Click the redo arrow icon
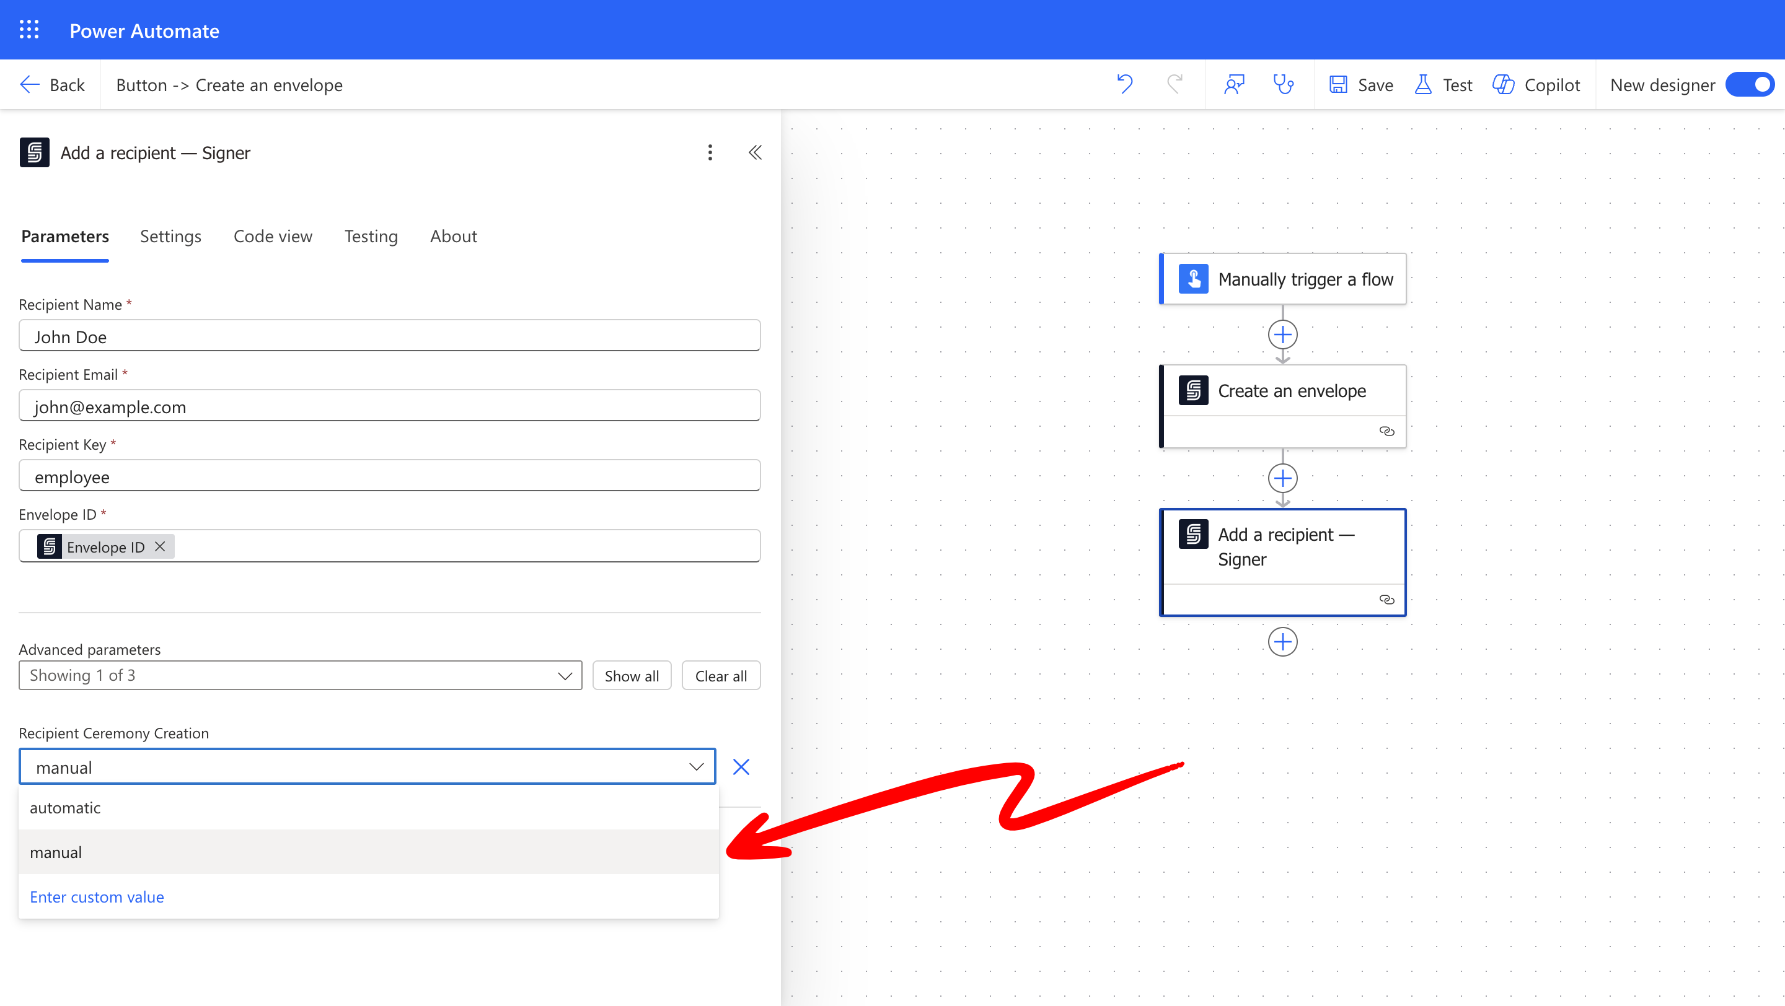The width and height of the screenshot is (1785, 1006). pos(1175,84)
